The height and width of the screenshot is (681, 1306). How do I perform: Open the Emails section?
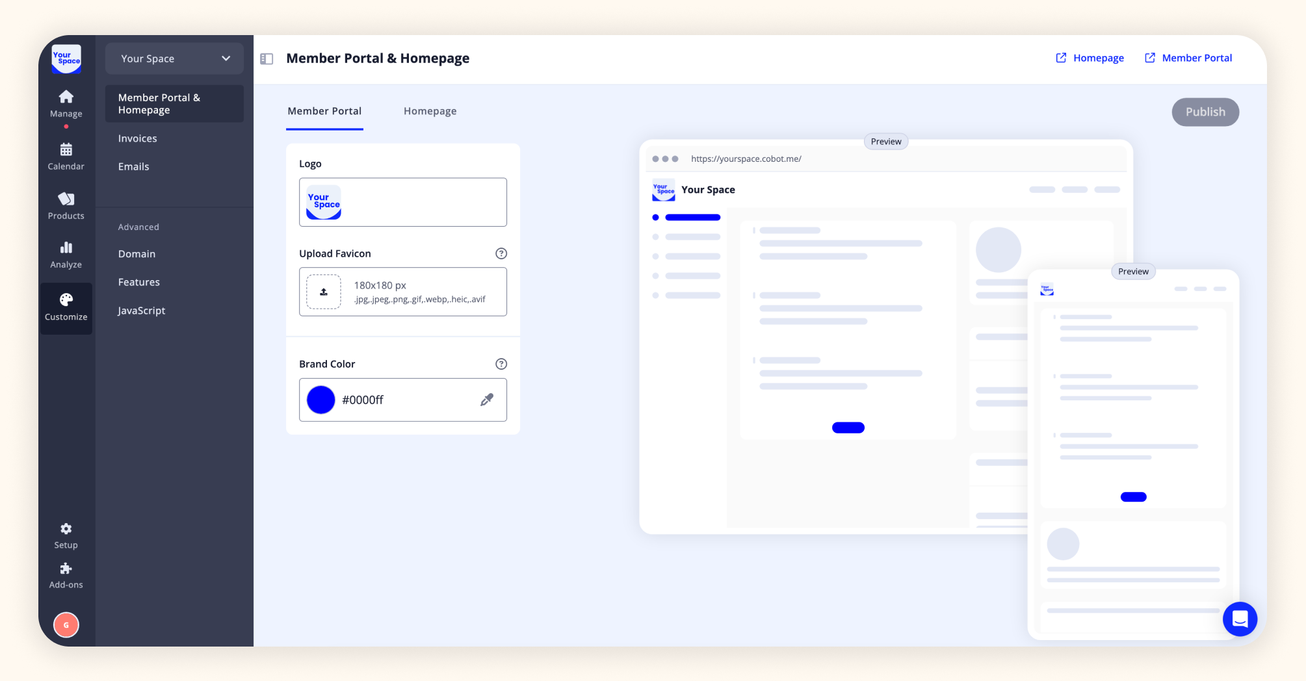coord(133,166)
